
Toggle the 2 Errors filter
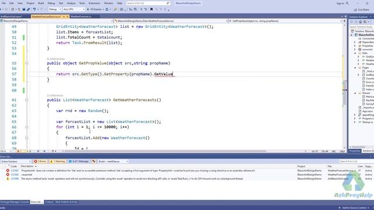(40, 162)
